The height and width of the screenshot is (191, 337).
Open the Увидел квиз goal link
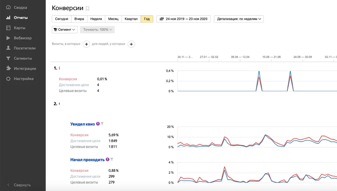click(82, 124)
